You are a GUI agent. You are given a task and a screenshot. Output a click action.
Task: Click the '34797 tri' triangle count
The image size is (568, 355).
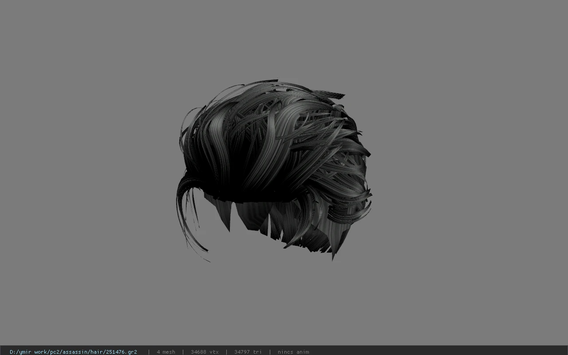pyautogui.click(x=248, y=352)
